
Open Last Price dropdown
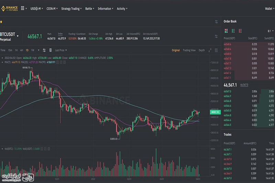click(61, 50)
